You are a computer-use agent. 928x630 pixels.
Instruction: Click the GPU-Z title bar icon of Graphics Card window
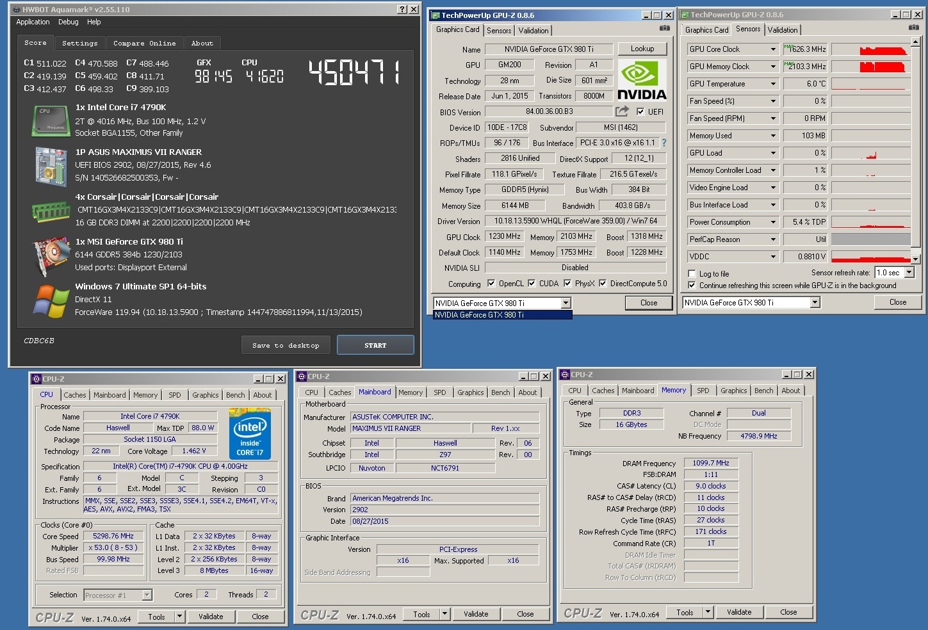tap(436, 15)
